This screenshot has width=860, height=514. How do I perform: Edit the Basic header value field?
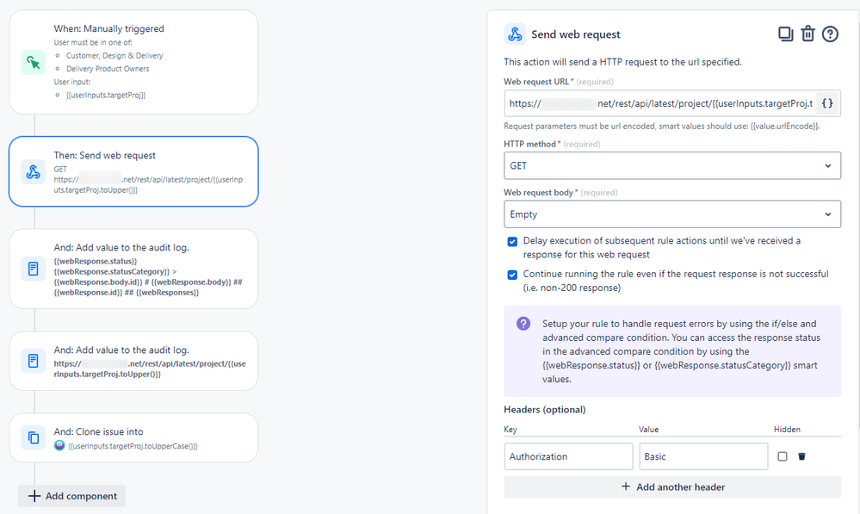click(x=703, y=456)
